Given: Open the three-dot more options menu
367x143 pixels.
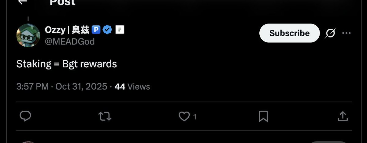Looking at the screenshot, I should pos(346,33).
